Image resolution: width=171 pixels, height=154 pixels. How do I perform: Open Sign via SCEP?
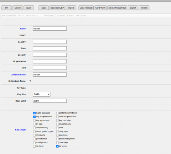pos(57,8)
